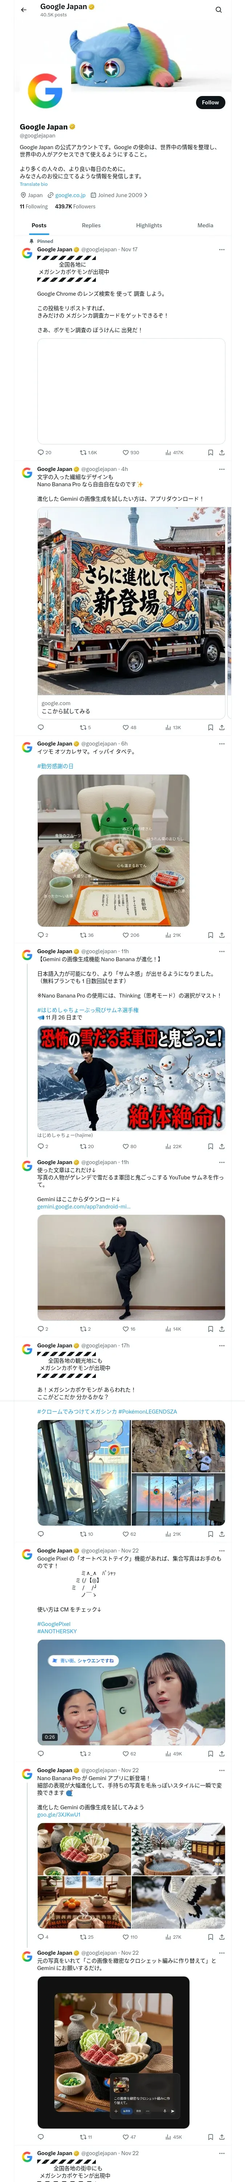Switch to the Highlights tab
Image resolution: width=245 pixels, height=2182 pixels.
149,225
